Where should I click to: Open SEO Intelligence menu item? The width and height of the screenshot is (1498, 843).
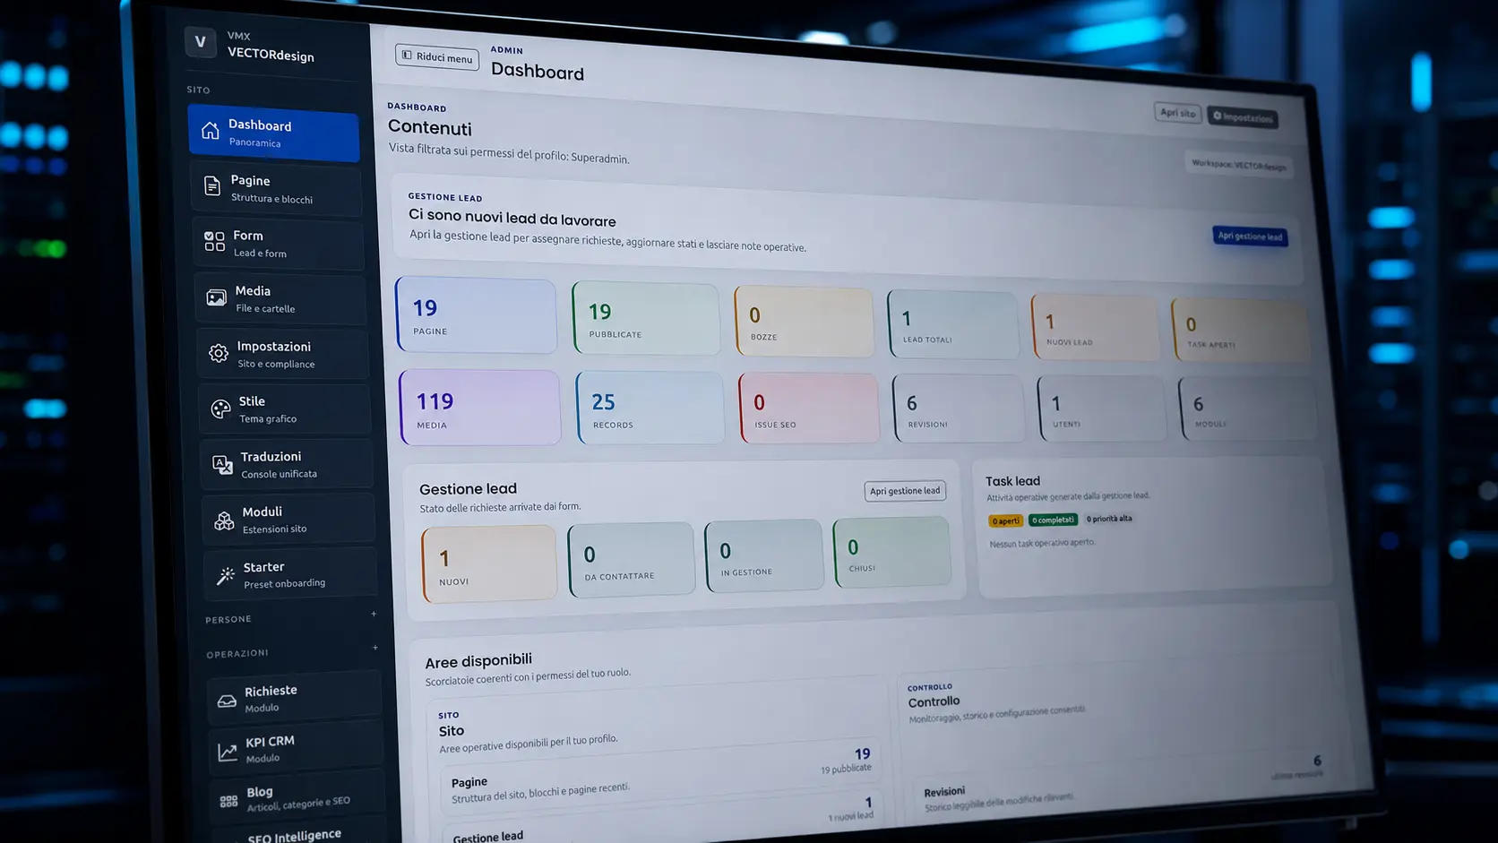(x=299, y=833)
